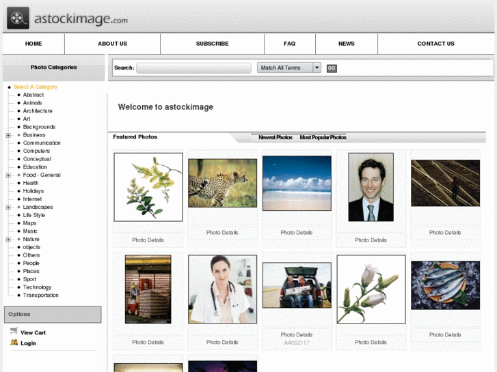
Task: Expand the Nature category node
Action: (x=8, y=240)
